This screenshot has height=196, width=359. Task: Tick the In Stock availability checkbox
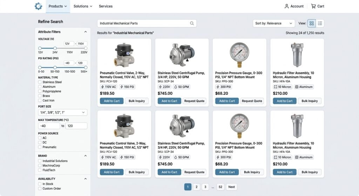click(x=40, y=184)
